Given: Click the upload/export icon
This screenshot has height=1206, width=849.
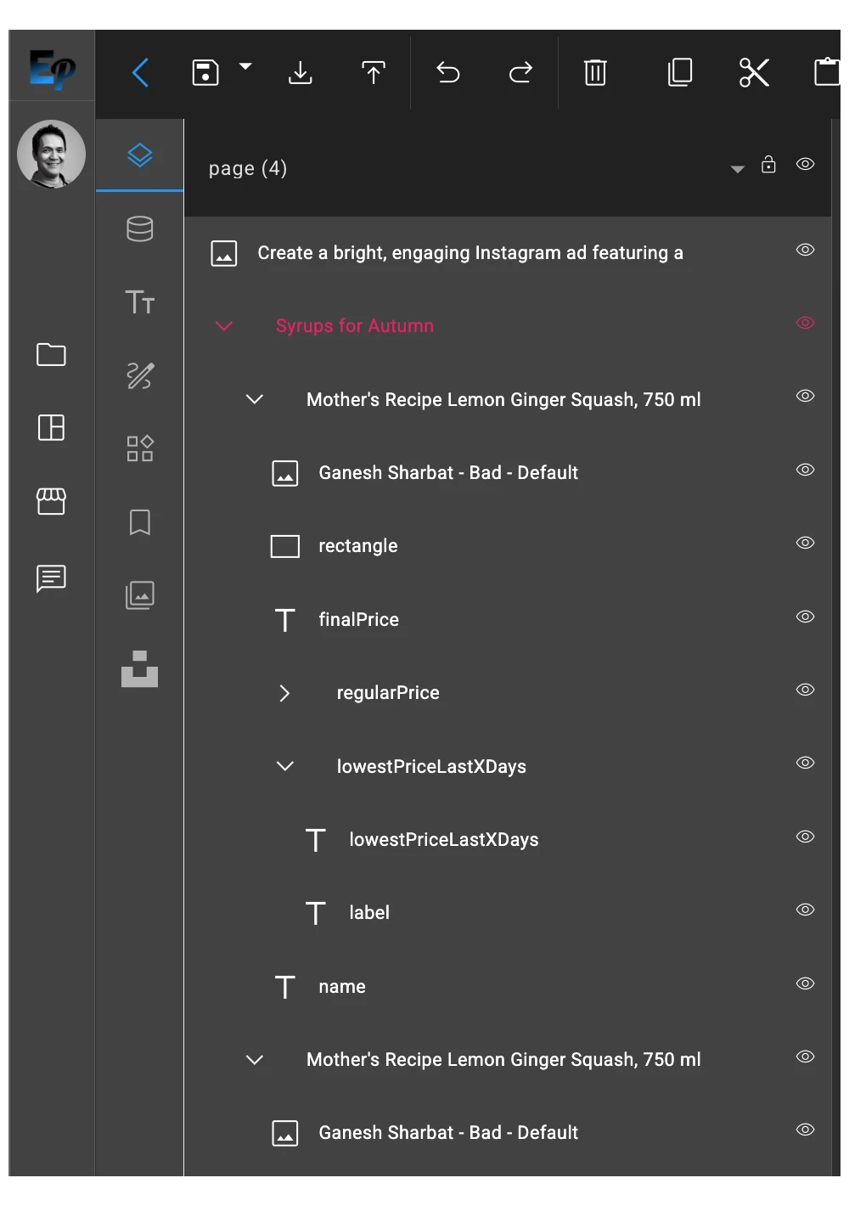Looking at the screenshot, I should point(374,73).
